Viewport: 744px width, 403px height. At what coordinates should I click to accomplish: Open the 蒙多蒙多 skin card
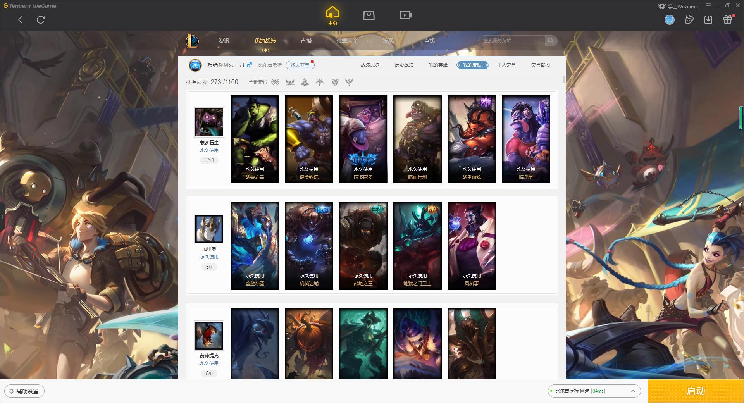(x=363, y=139)
